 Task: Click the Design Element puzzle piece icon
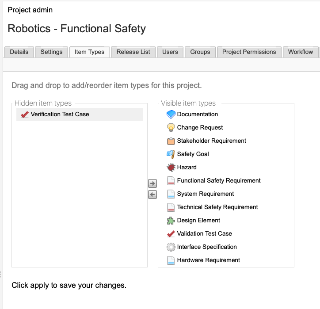click(171, 221)
